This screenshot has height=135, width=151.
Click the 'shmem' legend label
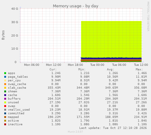[x=12, y=91]
